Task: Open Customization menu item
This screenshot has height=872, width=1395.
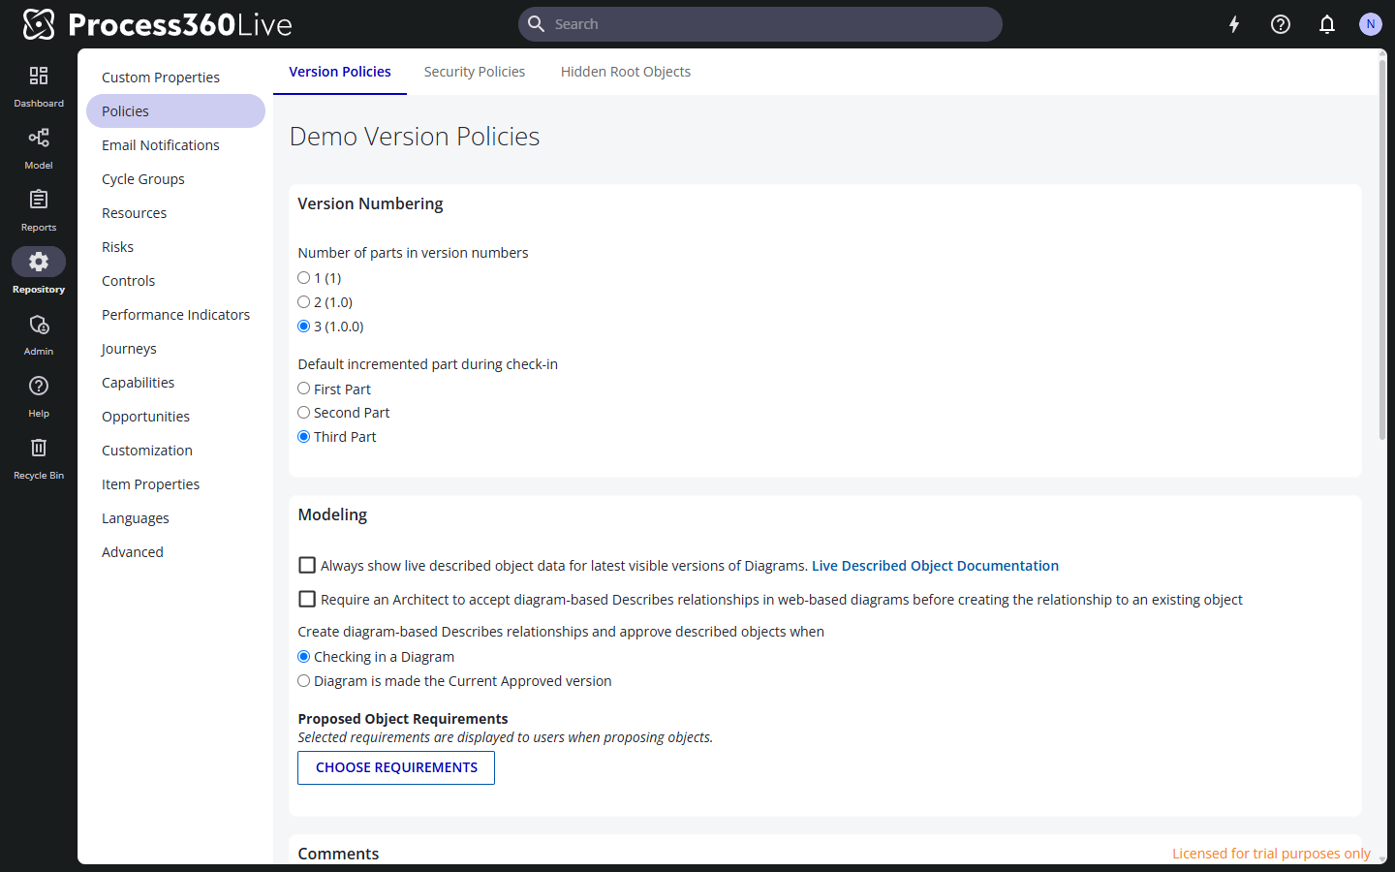Action: point(175,451)
